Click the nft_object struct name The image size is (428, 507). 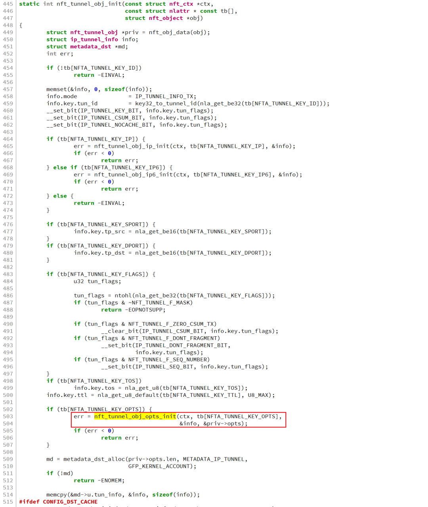point(166,18)
